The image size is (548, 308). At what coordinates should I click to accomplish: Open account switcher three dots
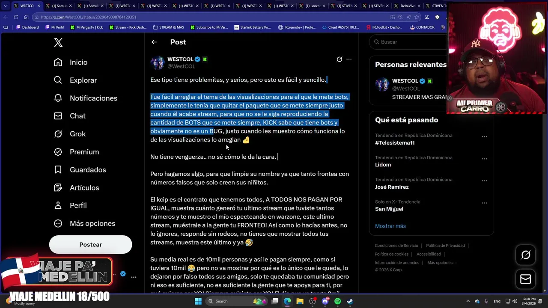coord(134,277)
